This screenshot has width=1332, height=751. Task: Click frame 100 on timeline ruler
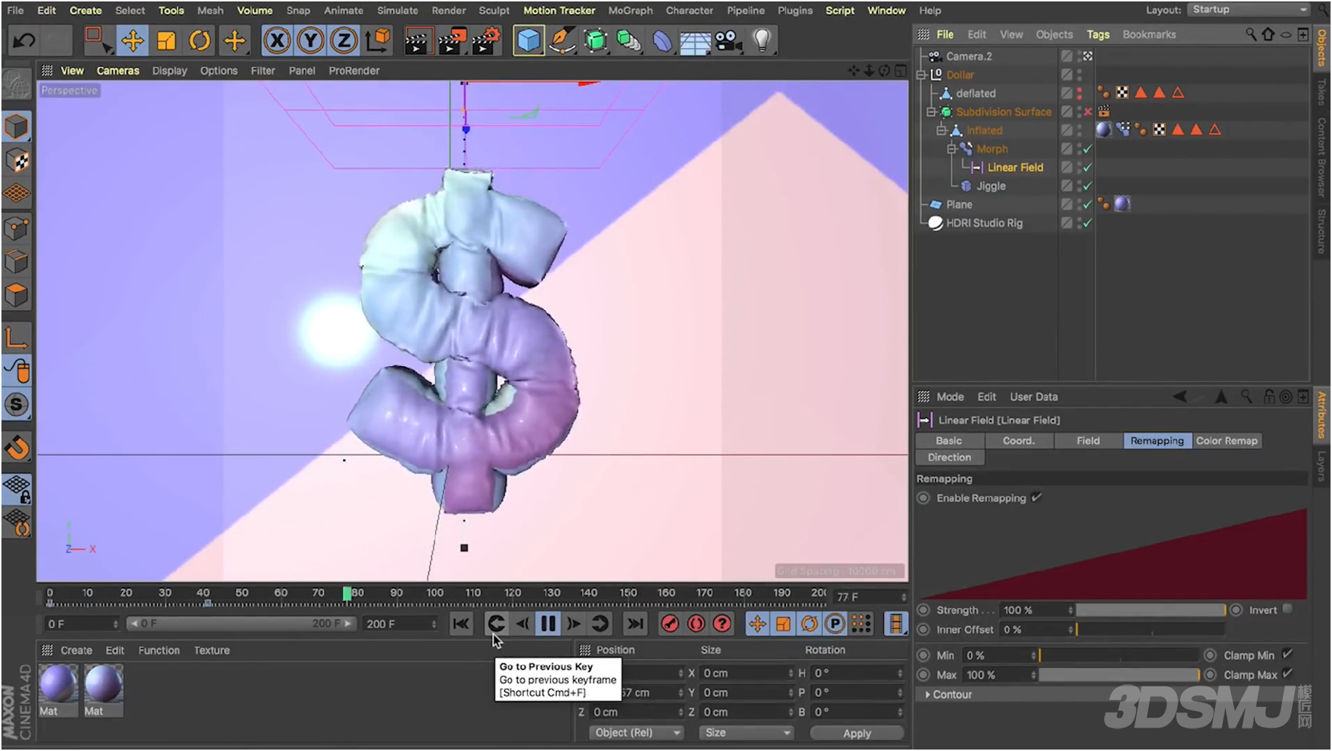pos(435,593)
